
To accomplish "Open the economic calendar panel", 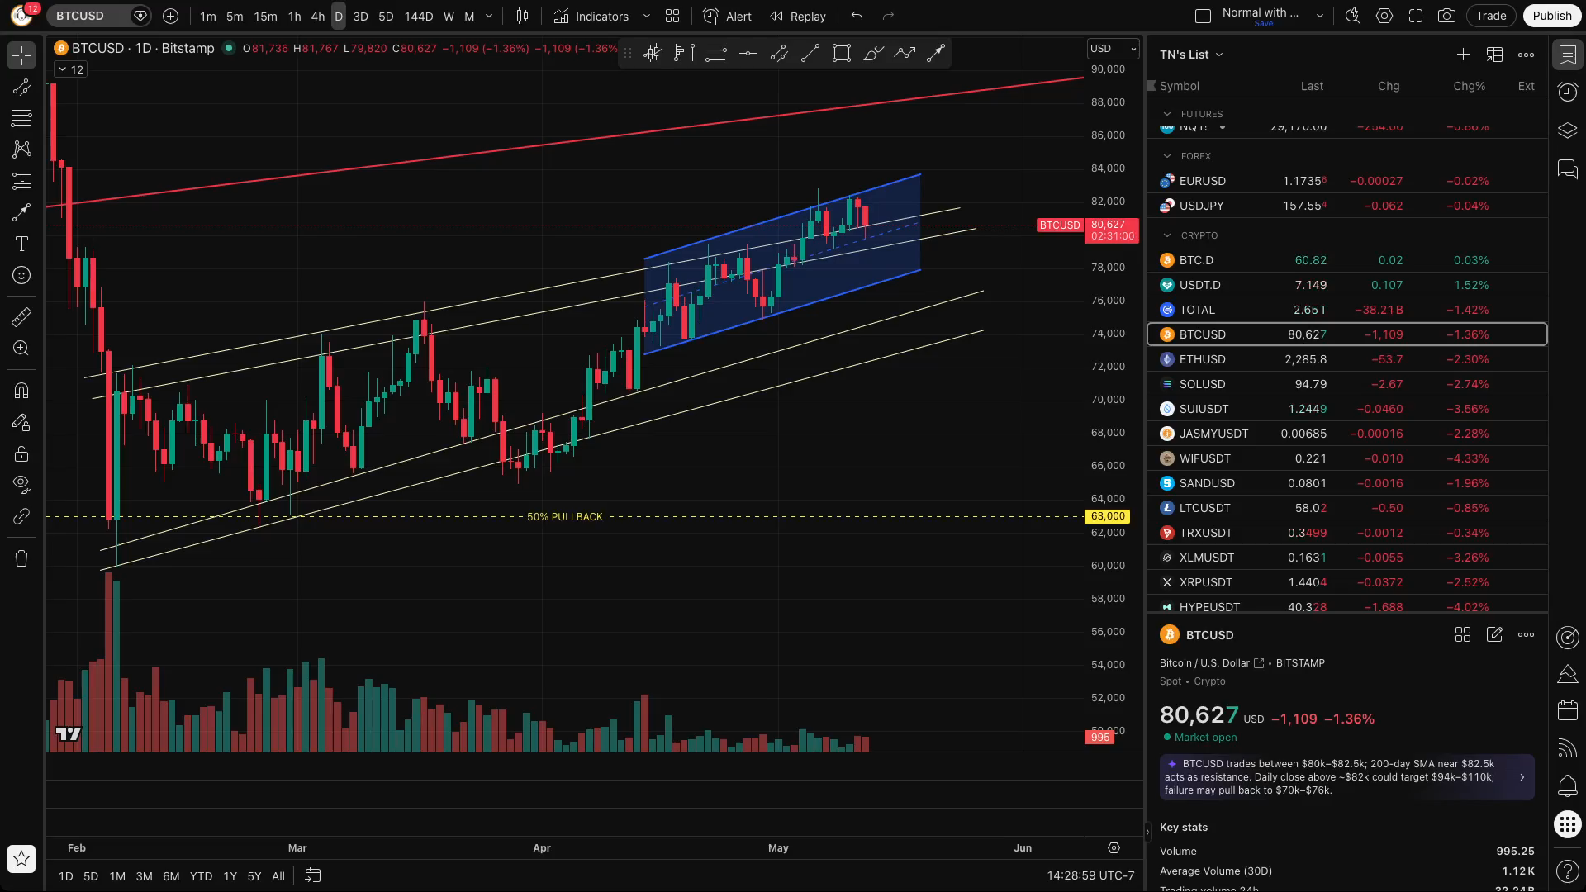I will (x=1568, y=710).
